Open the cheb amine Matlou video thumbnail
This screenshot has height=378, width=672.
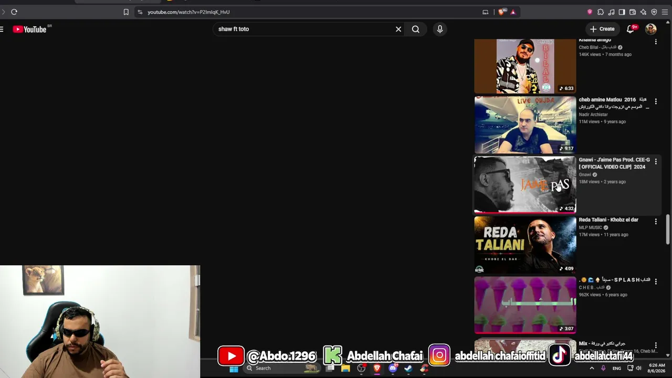(x=525, y=125)
